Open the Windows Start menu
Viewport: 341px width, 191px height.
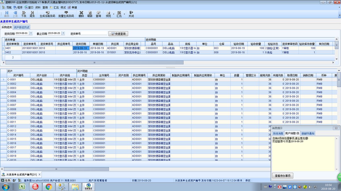5,187
